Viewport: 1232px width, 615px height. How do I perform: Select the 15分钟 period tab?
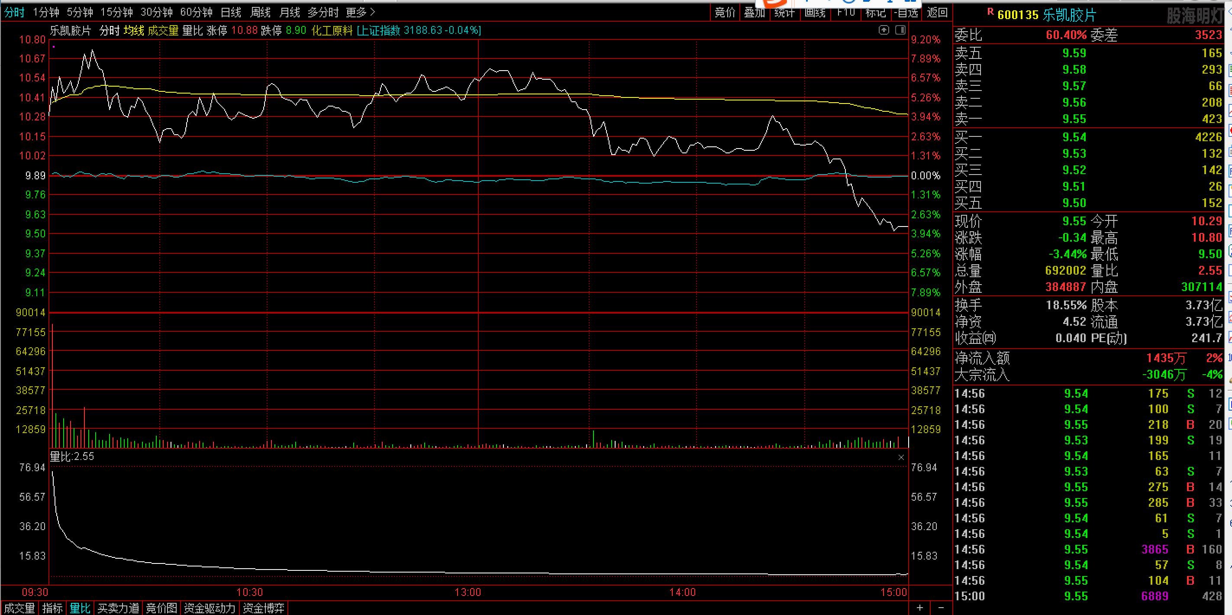tap(117, 13)
